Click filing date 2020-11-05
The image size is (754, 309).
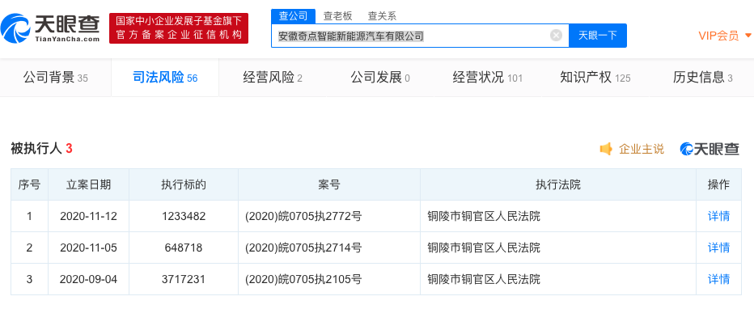pyautogui.click(x=88, y=248)
